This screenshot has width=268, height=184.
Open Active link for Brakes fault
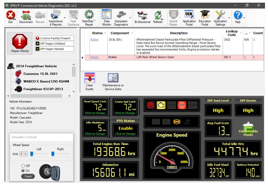coord(94,57)
